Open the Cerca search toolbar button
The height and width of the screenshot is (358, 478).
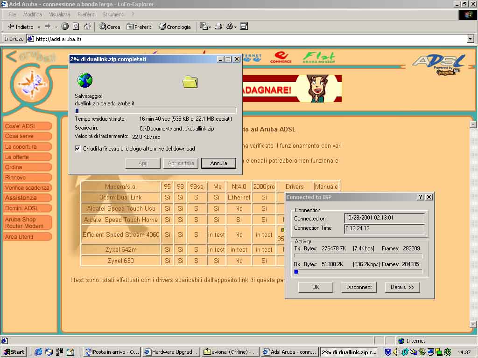(110, 27)
